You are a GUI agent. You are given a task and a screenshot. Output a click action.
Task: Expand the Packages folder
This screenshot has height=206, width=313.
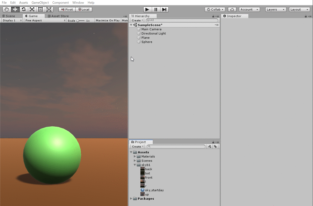point(131,199)
